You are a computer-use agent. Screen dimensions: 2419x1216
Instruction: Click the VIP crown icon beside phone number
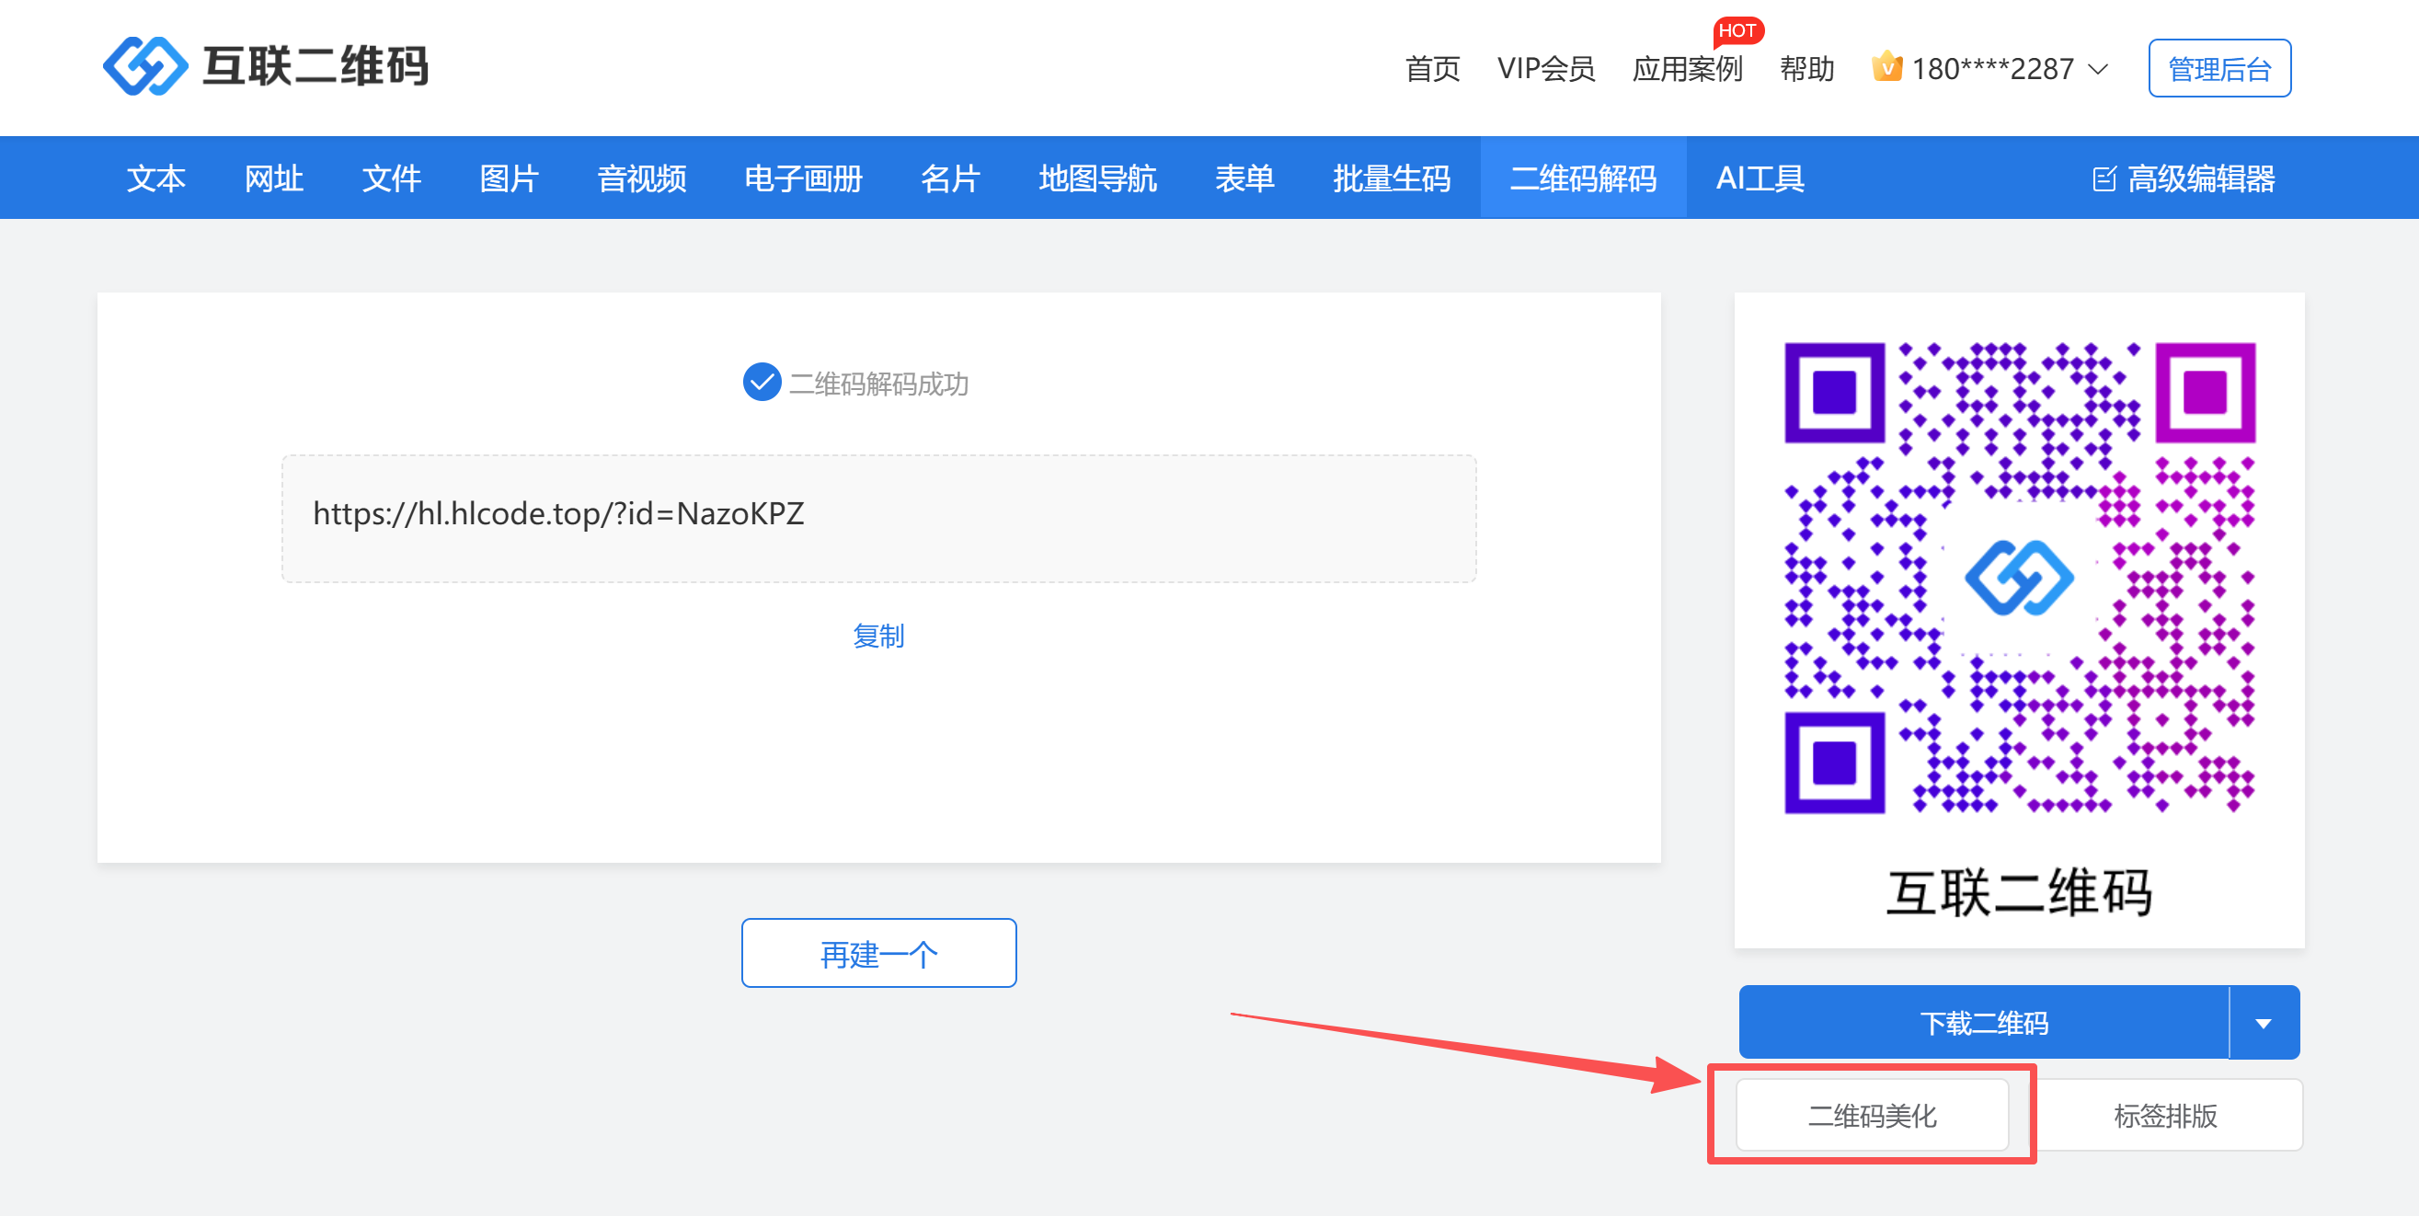(x=1886, y=68)
